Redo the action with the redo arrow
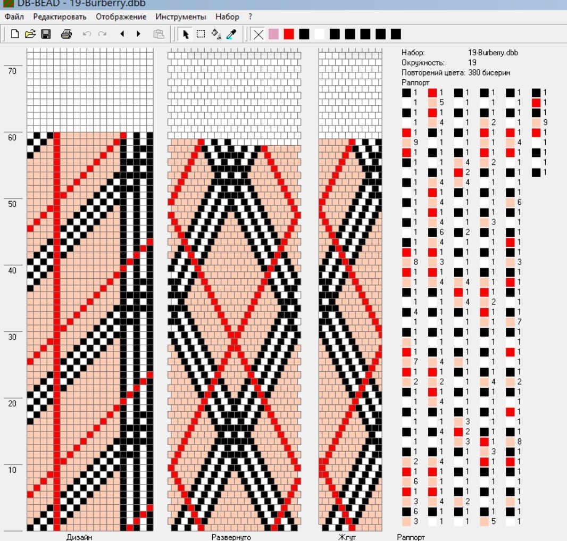Image resolution: width=567 pixels, height=541 pixels. click(102, 34)
